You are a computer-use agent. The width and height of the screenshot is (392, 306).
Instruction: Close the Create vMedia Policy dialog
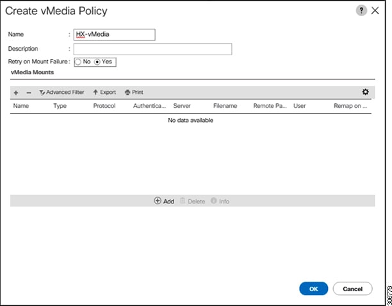point(375,11)
